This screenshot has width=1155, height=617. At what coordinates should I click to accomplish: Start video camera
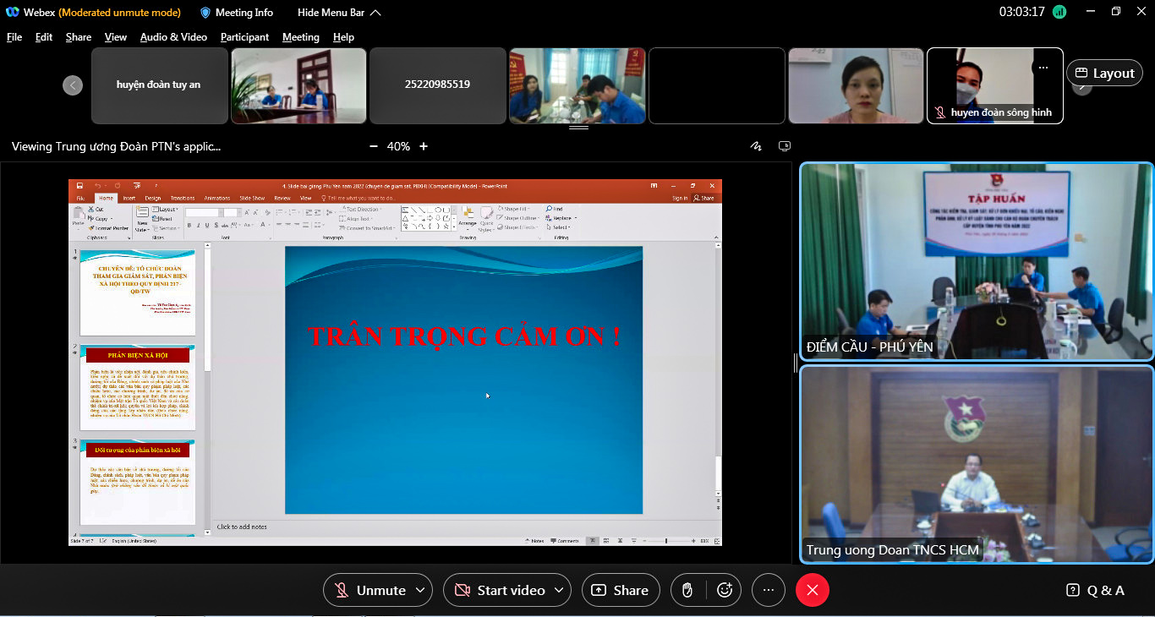[499, 590]
